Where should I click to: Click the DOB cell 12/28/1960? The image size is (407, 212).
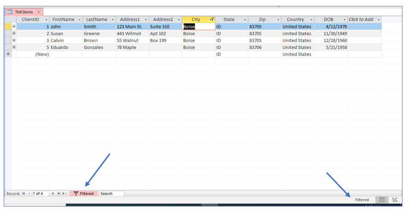[x=331, y=40]
